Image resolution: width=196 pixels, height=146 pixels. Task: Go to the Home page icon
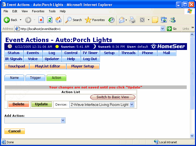58,20
